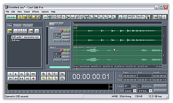Switch to waveform edit view button
Screen dimensions: 173x103
(x=11, y=17)
